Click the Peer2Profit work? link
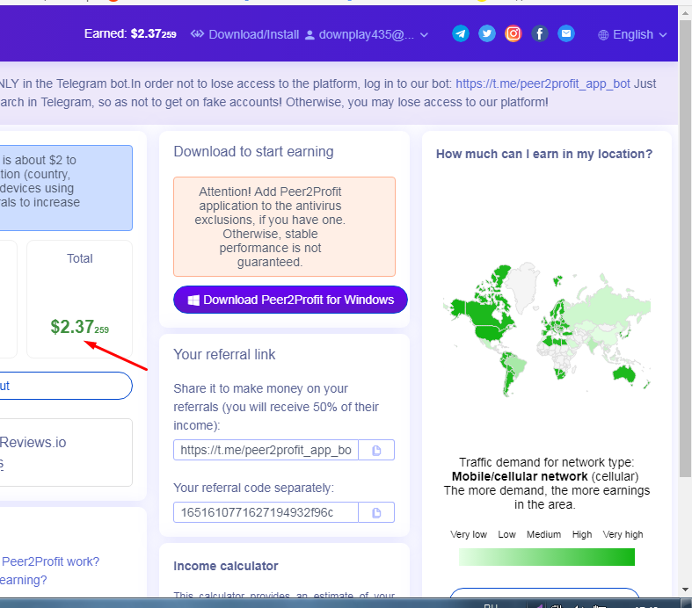 [x=51, y=561]
